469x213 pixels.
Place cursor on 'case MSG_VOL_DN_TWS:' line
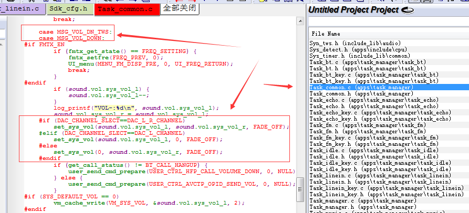click(x=75, y=31)
